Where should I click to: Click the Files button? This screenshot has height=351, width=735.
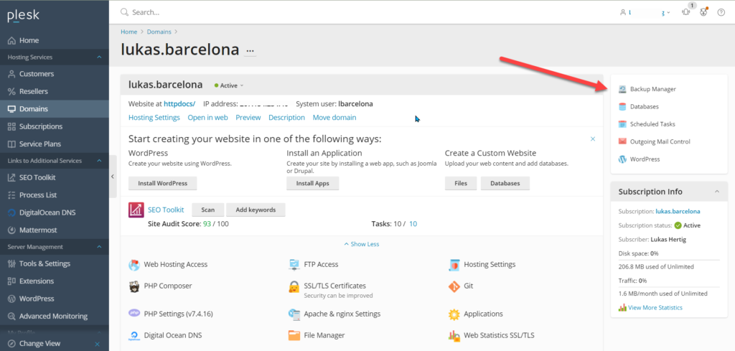(x=461, y=183)
